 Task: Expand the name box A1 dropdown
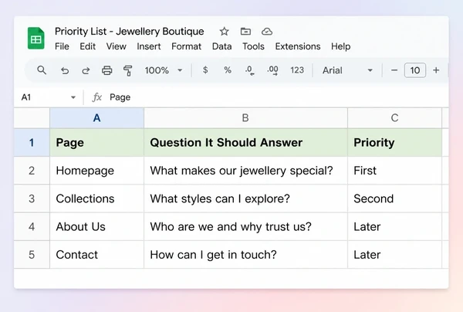[73, 97]
